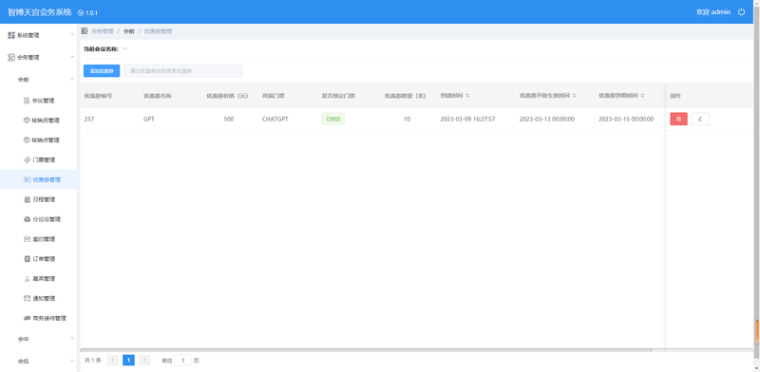Click the blue 添加优惠券 button

tap(102, 71)
